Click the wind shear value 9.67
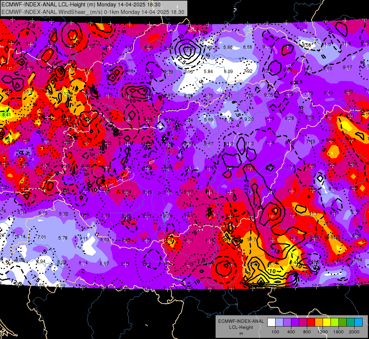This screenshot has height=339, width=369. (348, 67)
